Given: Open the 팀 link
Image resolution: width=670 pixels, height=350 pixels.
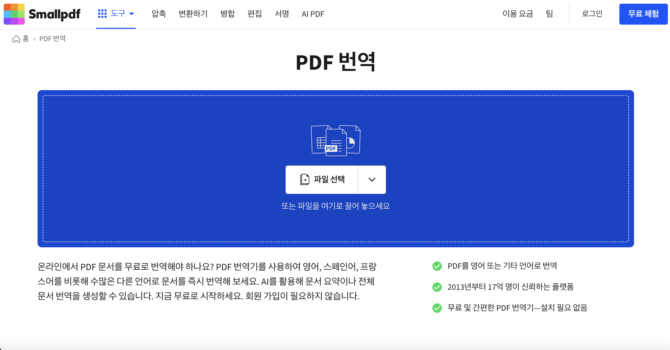Looking at the screenshot, I should 549,14.
